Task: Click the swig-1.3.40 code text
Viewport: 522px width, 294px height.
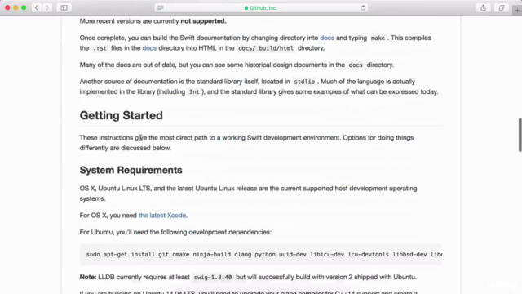Action: 213,278
